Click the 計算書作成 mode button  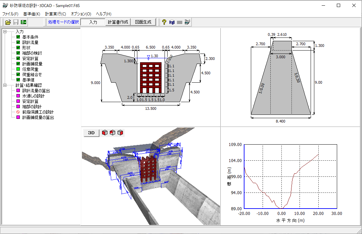click(118, 22)
